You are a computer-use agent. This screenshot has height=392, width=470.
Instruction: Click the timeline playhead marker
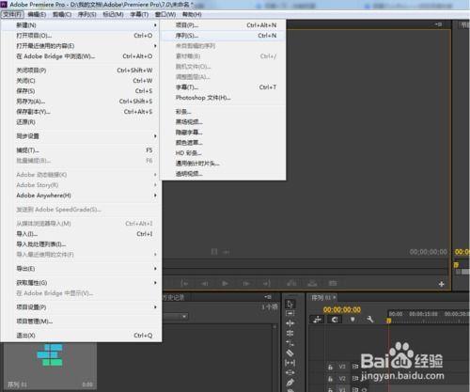[x=388, y=321]
